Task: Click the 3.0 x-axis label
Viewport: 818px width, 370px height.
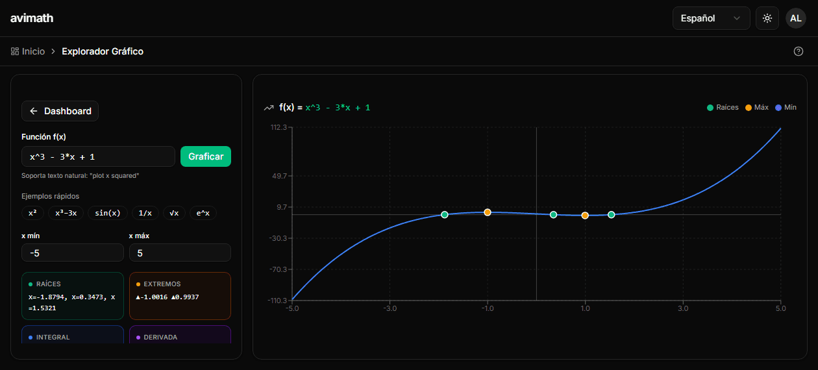Action: point(683,309)
